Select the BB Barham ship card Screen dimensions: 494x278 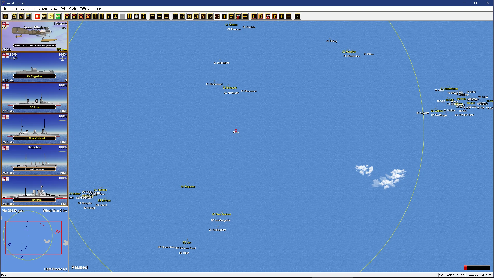[34, 191]
